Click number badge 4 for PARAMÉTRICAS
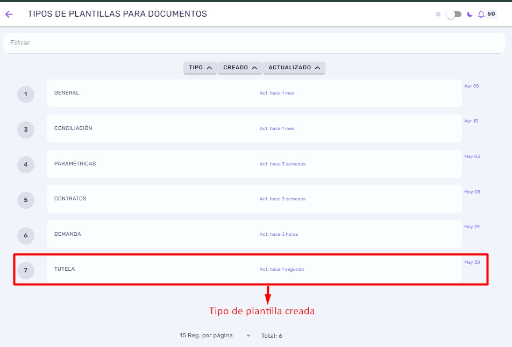Viewport: 512px width, 347px height. (26, 165)
